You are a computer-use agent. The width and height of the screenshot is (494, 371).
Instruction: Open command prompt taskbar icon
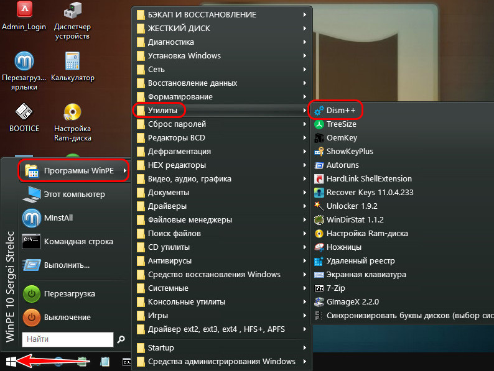(127, 362)
